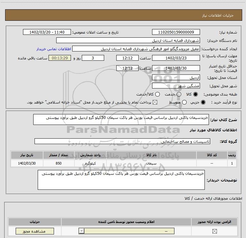
Task: Click the quantity cell 850
Action: (58, 163)
